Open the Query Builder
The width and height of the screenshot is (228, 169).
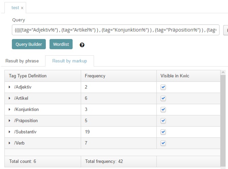click(x=28, y=44)
